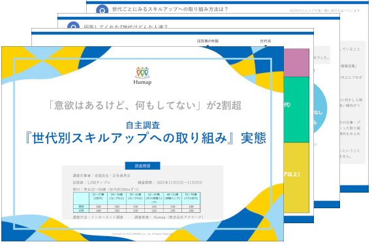Screen dimensions: 372x244
Task: Click the 調査期間 date text
Action: tap(170, 183)
